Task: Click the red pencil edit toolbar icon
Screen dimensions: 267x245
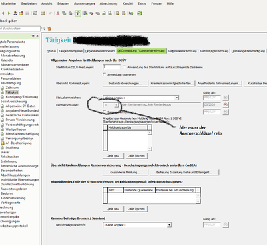Action: [91, 13]
